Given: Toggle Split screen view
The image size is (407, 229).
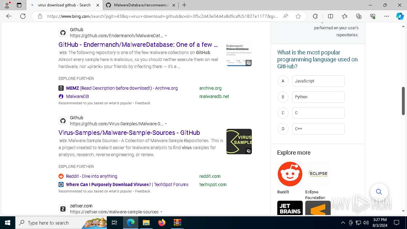Looking at the screenshot, I should (x=330, y=16).
